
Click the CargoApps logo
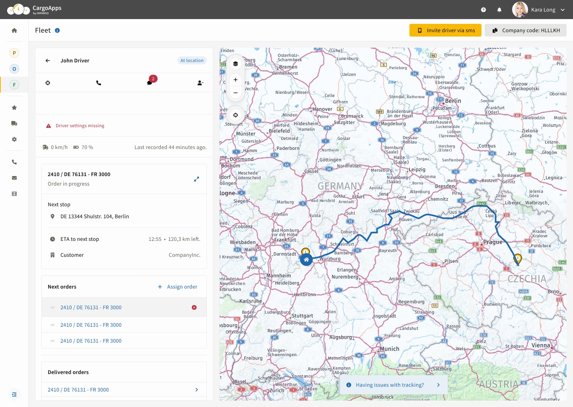[x=34, y=10]
